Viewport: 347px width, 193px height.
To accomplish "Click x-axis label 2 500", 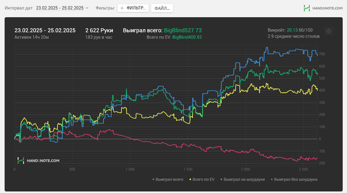I will 303,169.
